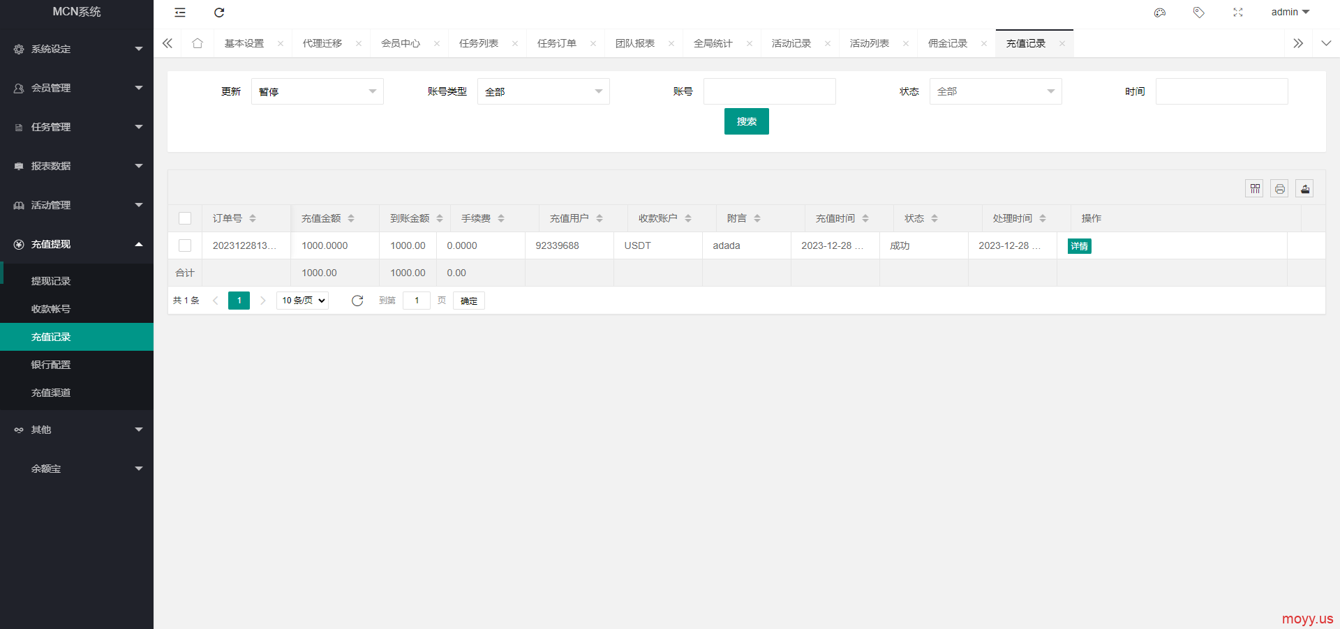
Task: Expand 活动管理 sidebar menu
Action: 77,205
